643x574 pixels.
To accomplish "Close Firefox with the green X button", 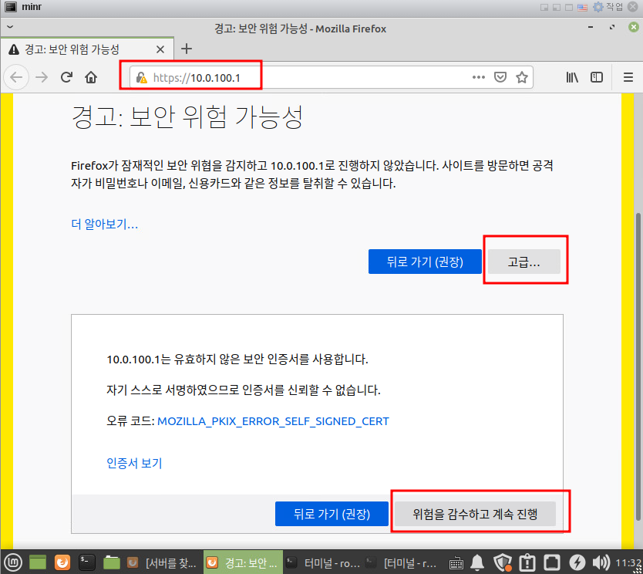I will (634, 27).
